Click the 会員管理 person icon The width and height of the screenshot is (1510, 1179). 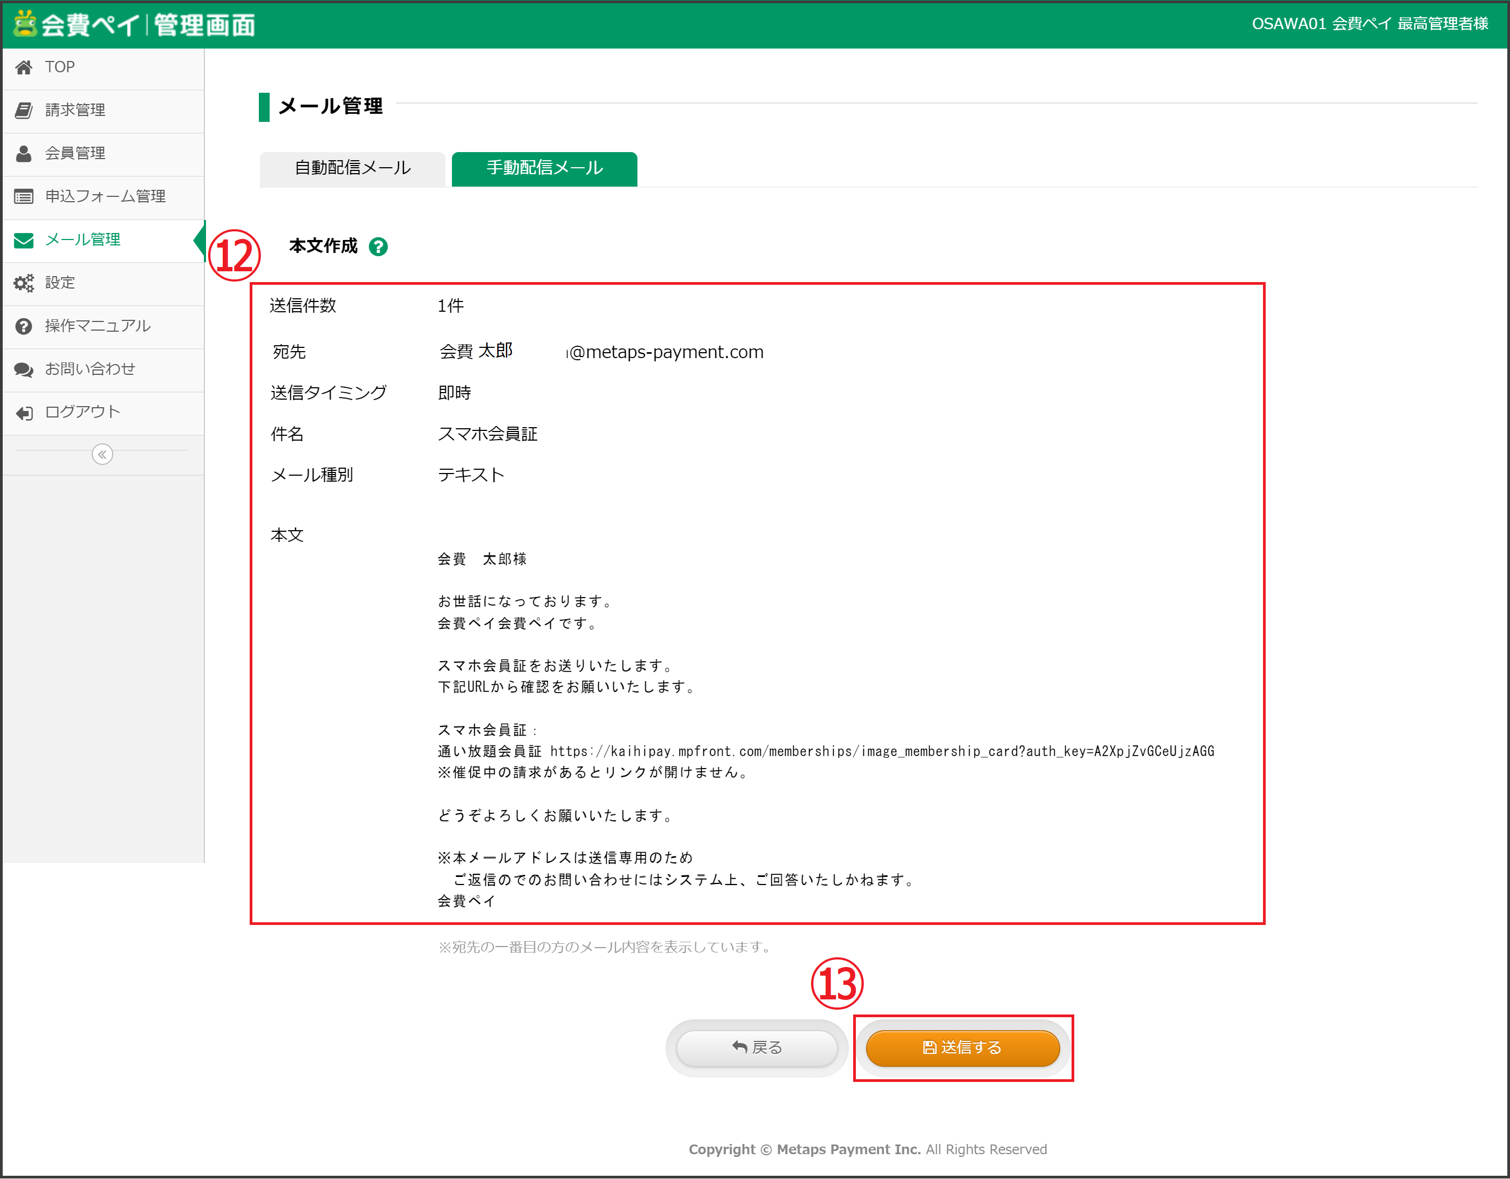coord(24,154)
